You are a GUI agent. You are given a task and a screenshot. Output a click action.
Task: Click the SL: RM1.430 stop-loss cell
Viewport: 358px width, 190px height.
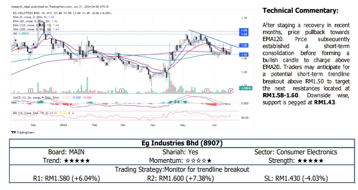point(302,178)
